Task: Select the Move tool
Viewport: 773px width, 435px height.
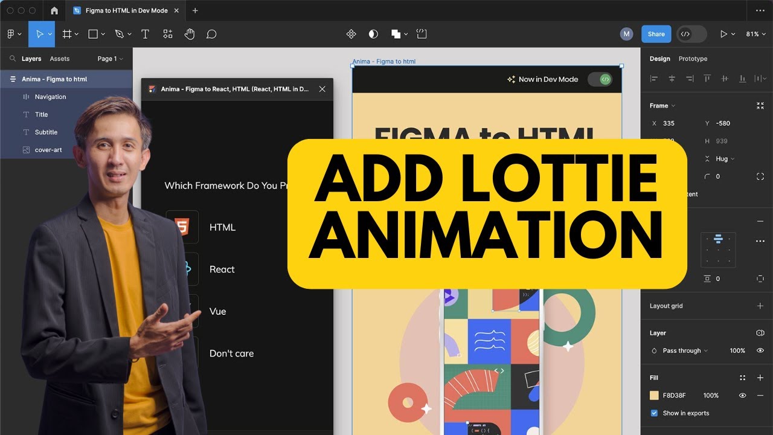Action: click(x=39, y=34)
